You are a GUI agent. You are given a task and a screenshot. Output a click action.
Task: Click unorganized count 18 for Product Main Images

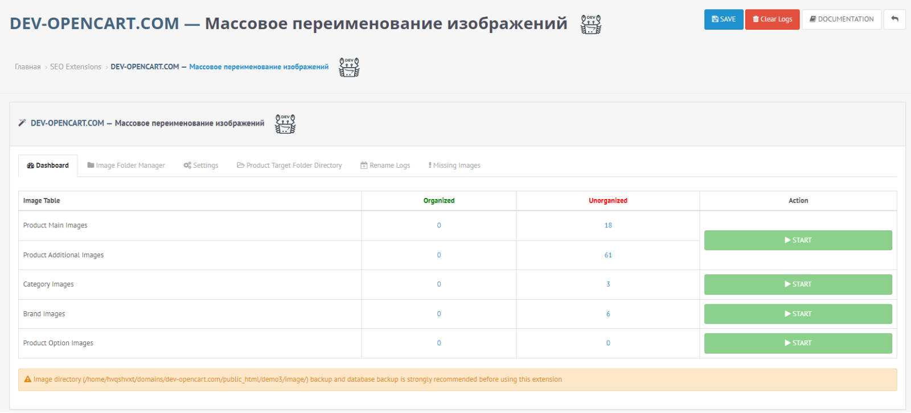pos(608,226)
